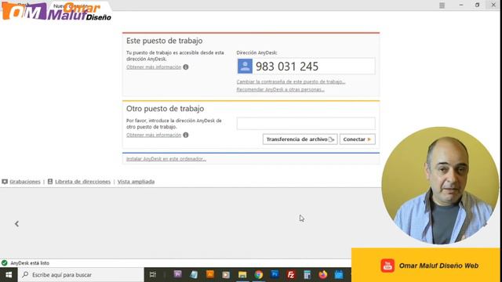502x282 pixels.
Task: Click the left arrow in the lower panel
Action: coord(16,224)
